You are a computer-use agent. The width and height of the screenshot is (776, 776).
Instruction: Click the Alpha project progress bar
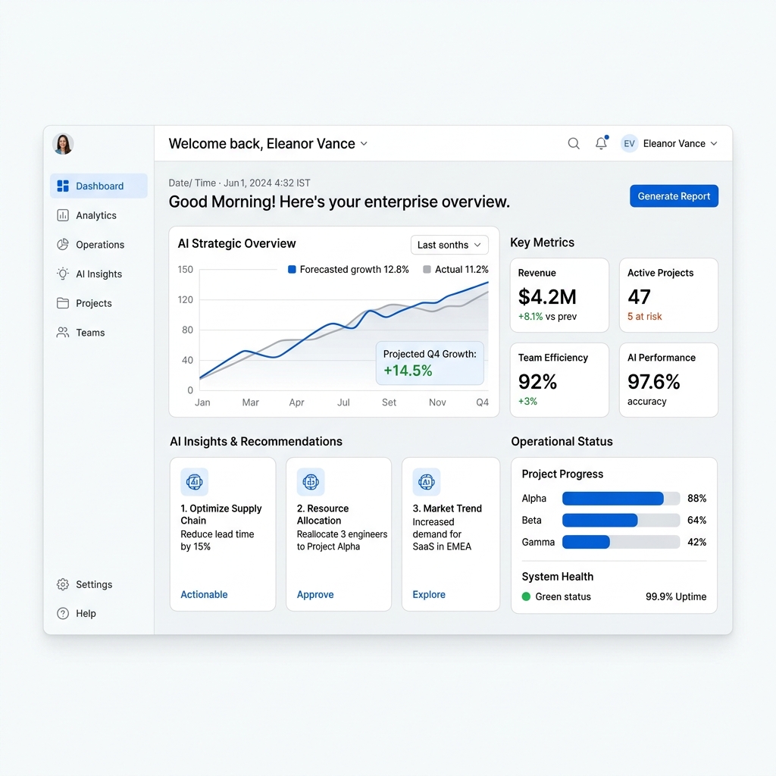coord(620,498)
